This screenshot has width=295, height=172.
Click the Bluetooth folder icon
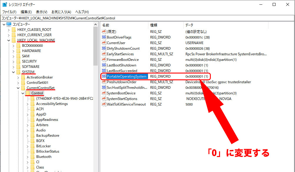click(x=33, y=157)
